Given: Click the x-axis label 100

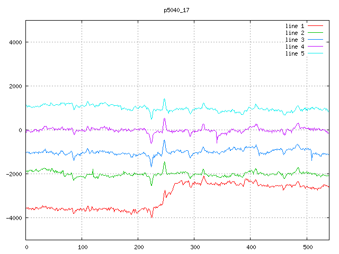Looking at the screenshot, I should [x=83, y=247].
